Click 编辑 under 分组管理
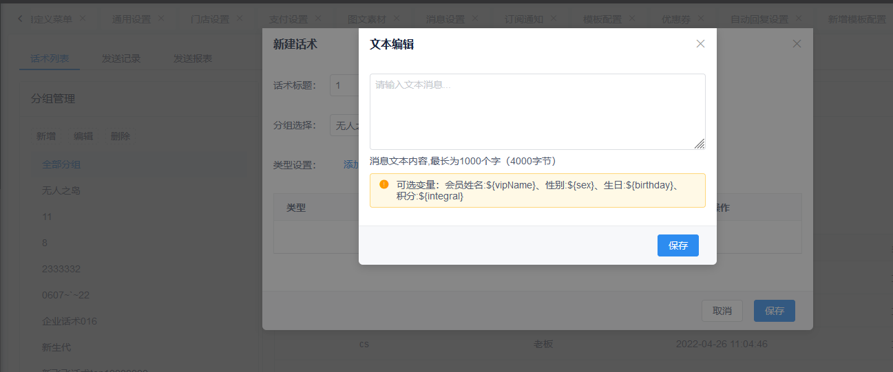This screenshot has height=372, width=893. click(83, 136)
